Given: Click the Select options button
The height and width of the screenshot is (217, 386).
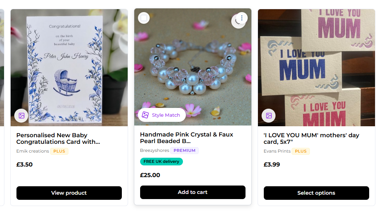Looking at the screenshot, I should tap(316, 193).
